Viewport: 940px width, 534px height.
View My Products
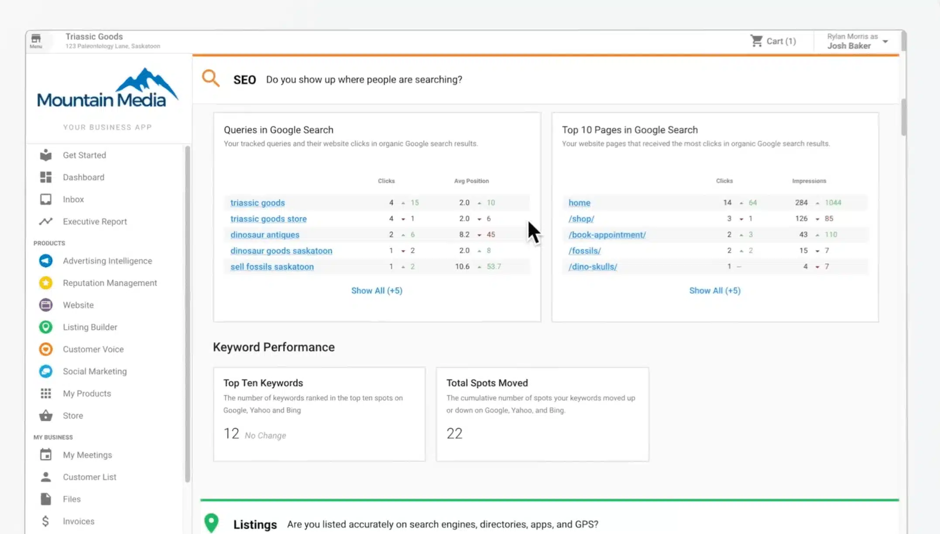(x=87, y=393)
